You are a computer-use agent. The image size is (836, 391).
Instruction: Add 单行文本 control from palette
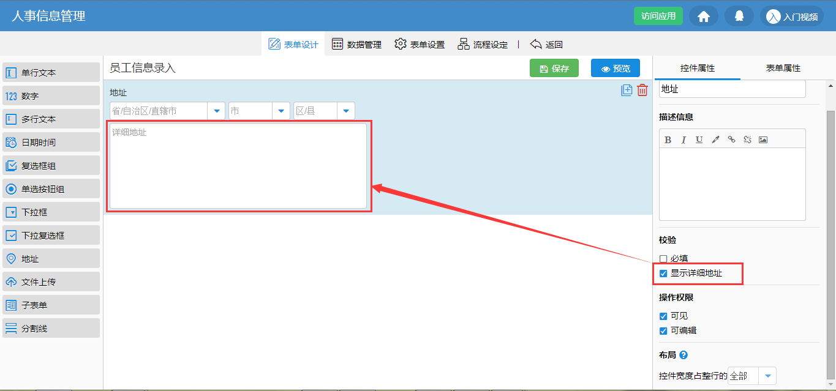click(x=51, y=72)
